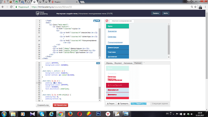
Task: Click the blue progress bar
Action: click(x=139, y=104)
